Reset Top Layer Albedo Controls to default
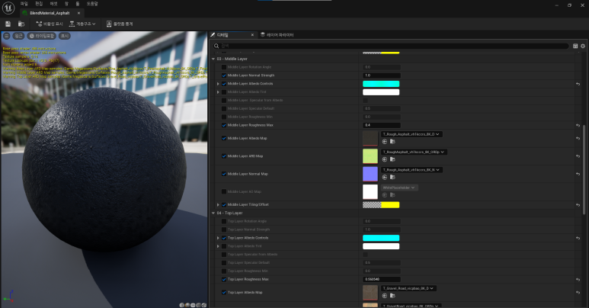This screenshot has width=589, height=308. [x=578, y=238]
